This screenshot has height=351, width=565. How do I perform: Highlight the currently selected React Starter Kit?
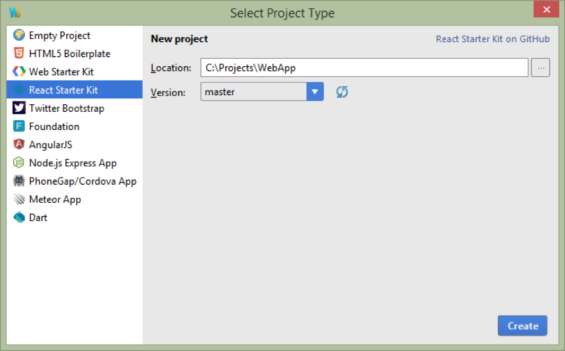(63, 90)
